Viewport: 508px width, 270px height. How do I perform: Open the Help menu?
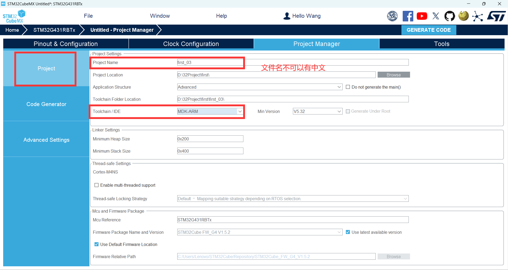coord(221,16)
